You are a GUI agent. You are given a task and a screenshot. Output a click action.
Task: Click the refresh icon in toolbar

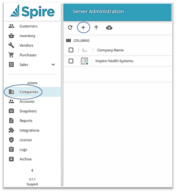70,27
